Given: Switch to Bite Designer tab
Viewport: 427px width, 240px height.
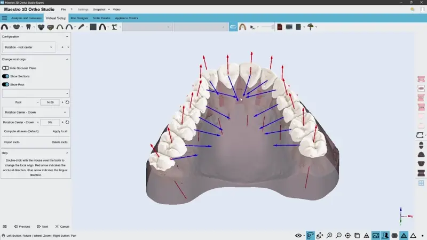Looking at the screenshot, I should 79,18.
